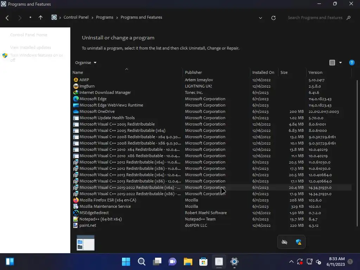Click the Microsoft Edge browser icon in list

click(76, 99)
